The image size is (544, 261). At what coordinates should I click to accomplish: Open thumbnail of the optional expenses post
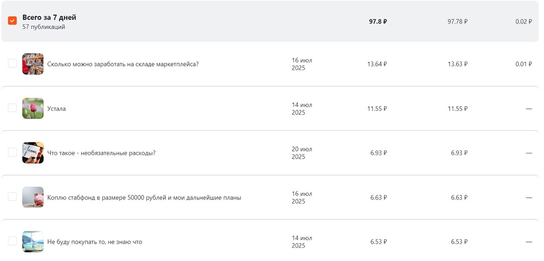pos(33,153)
